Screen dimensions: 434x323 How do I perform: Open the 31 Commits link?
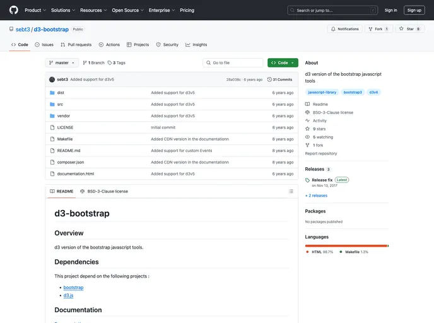point(279,79)
